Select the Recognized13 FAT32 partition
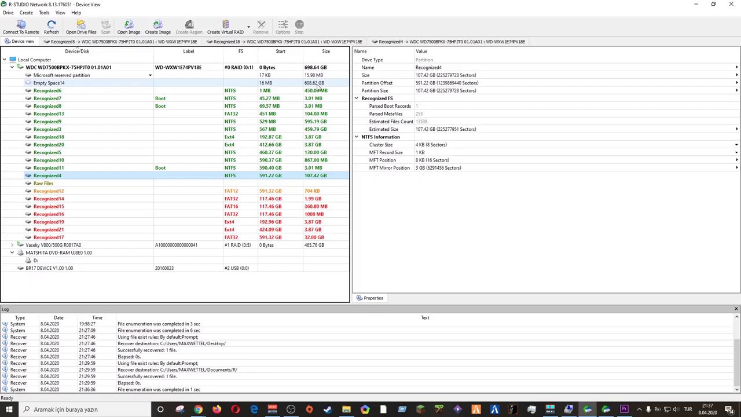This screenshot has width=741, height=417. pos(175,114)
